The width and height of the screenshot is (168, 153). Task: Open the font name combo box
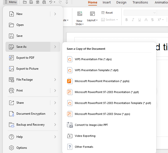(140, 13)
